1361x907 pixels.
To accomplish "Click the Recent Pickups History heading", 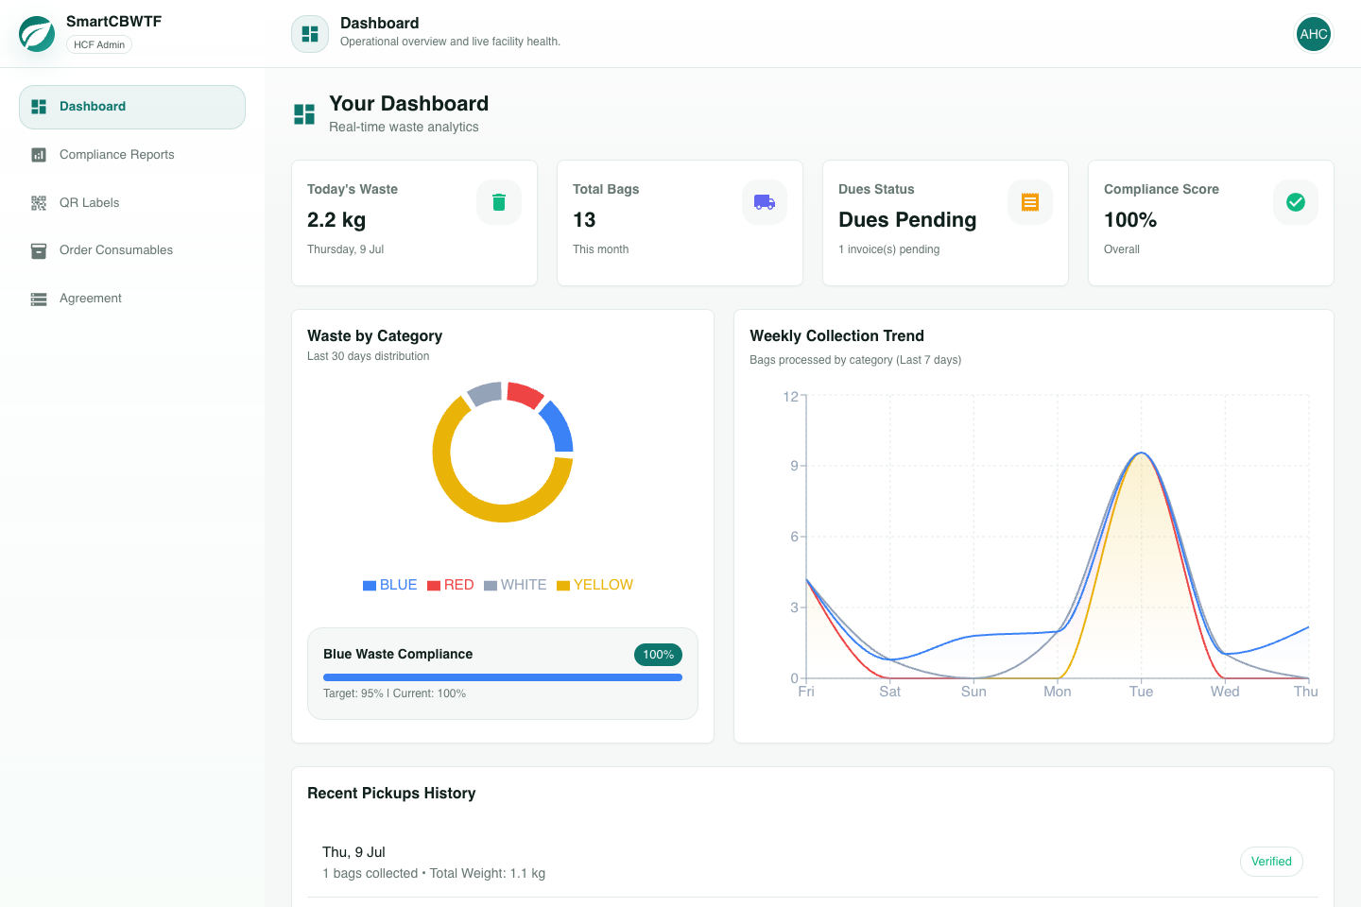I will click(x=391, y=794).
